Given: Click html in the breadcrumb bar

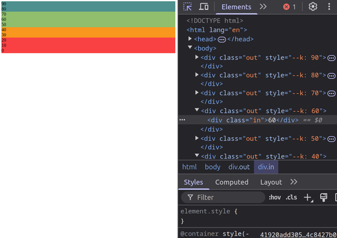Looking at the screenshot, I should tap(189, 167).
